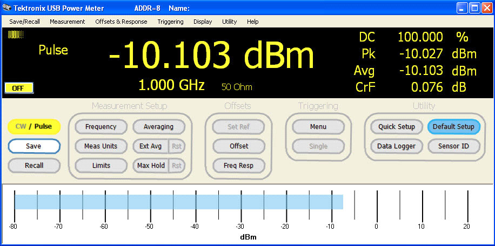Click the Ext Avg button
This screenshot has width=495, height=246.
pyautogui.click(x=151, y=146)
